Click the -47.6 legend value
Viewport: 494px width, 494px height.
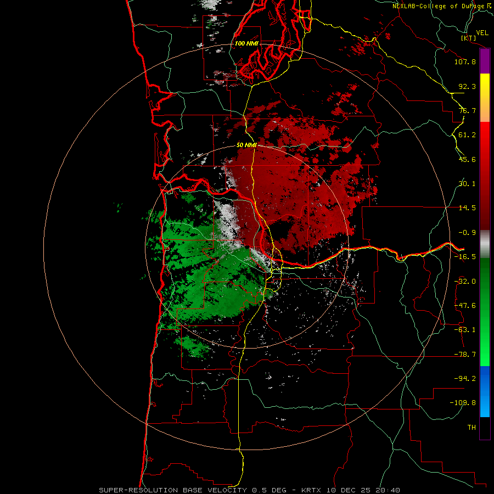pos(465,306)
